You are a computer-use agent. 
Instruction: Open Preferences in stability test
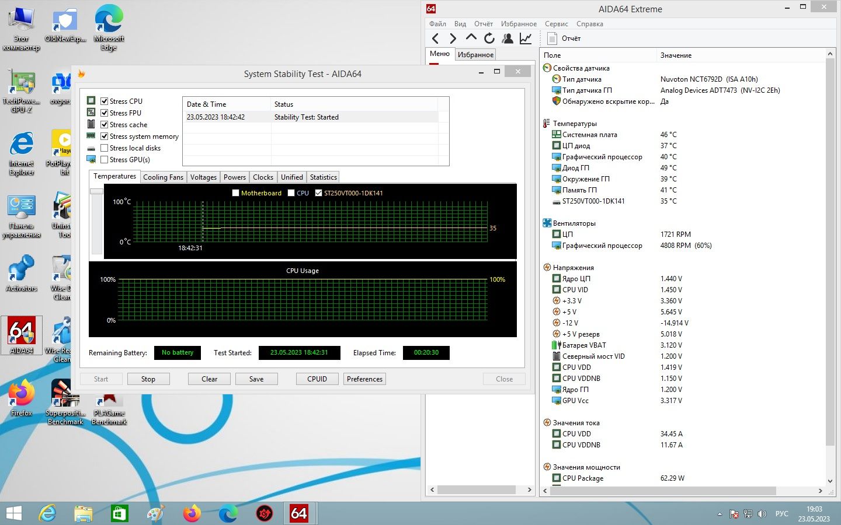(x=364, y=379)
